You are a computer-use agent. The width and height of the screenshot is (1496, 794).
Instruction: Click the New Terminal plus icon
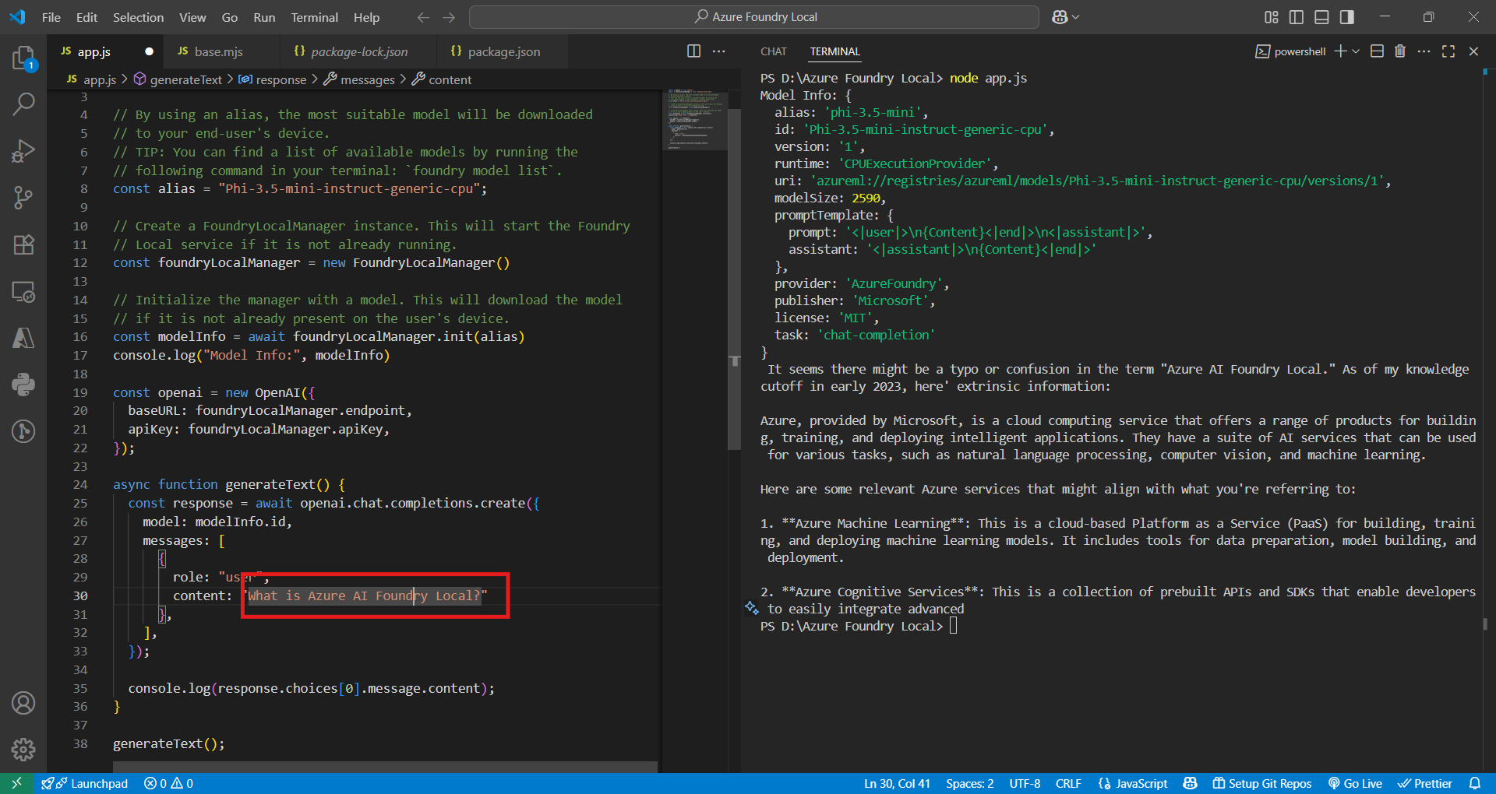(1340, 51)
